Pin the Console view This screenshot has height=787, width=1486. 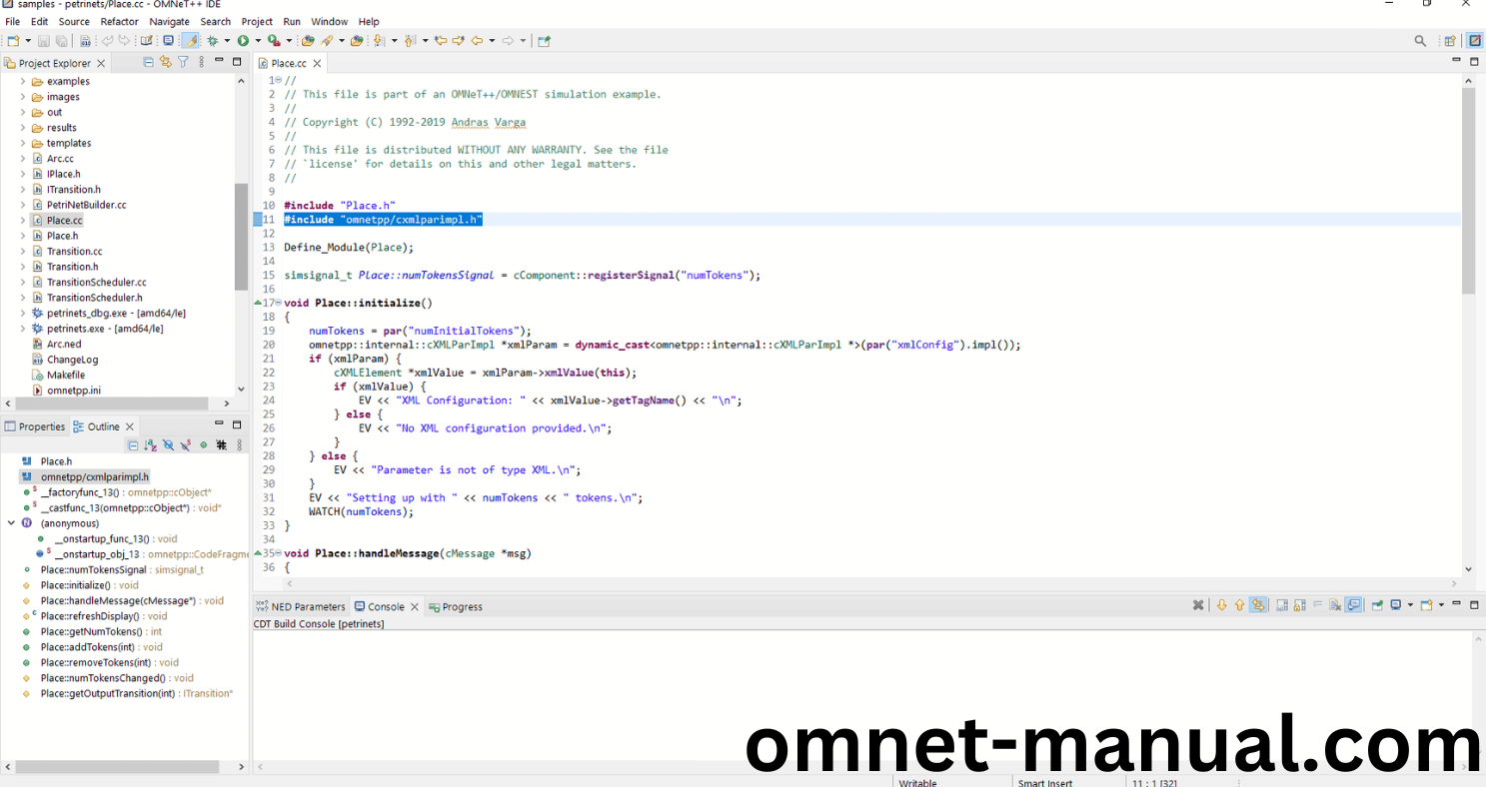tap(1377, 605)
